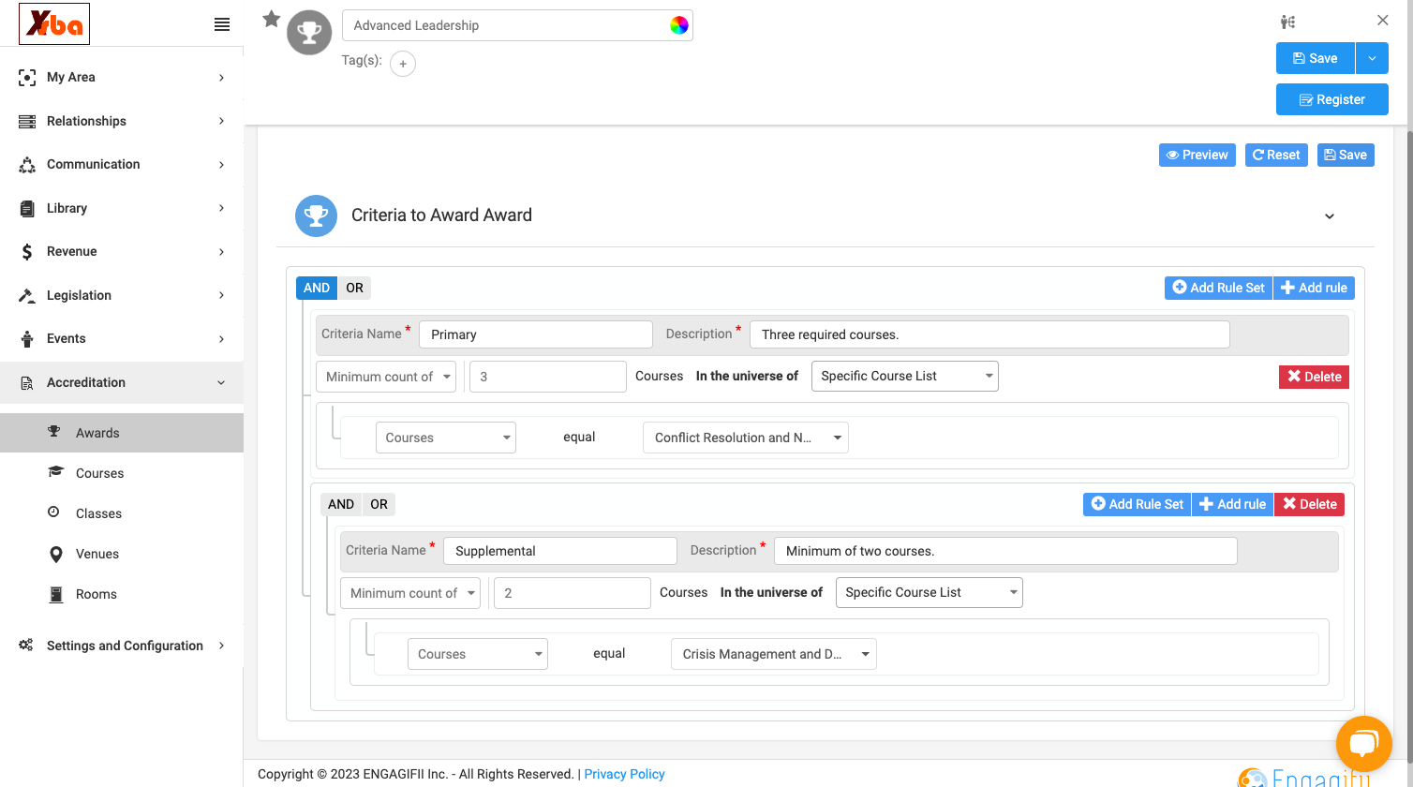Click the hamburger menu icon
Image resolution: width=1413 pixels, height=787 pixels.
tap(222, 24)
